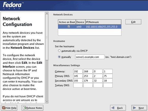
Task: Click Primary DNS third octet field 2
Action: 98,76
